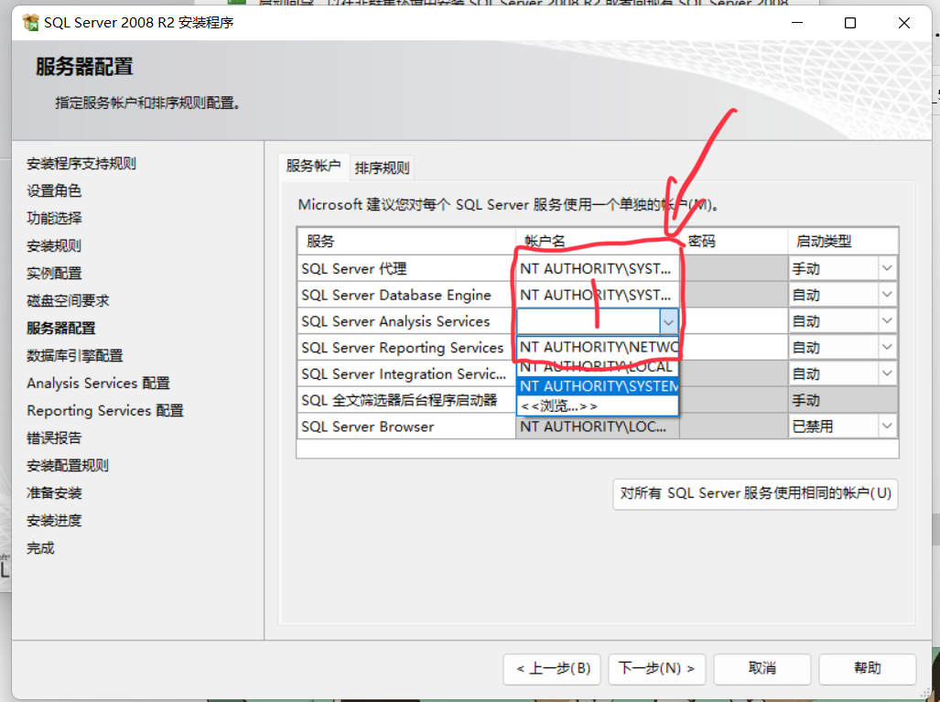
Task: Click account name cell for SQL Server 代理
Action: pos(598,268)
